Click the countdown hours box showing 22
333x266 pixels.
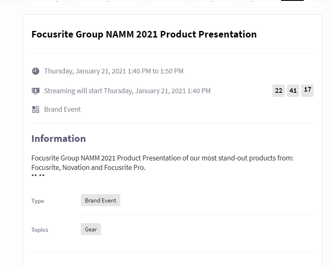(x=279, y=90)
